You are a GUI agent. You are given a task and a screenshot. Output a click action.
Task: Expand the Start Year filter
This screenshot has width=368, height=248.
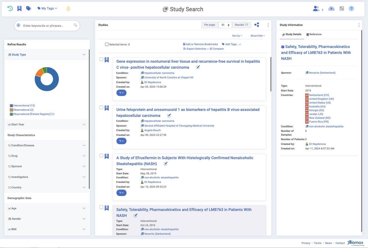pyautogui.click(x=47, y=125)
